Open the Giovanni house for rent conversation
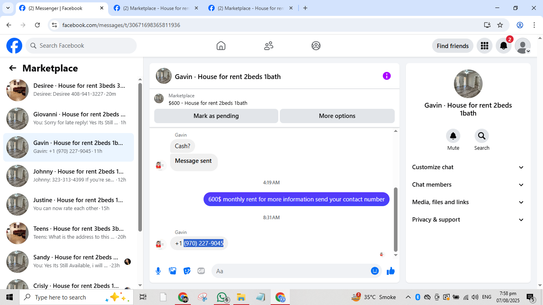Screen dimensions: 543x305 (68, 119)
